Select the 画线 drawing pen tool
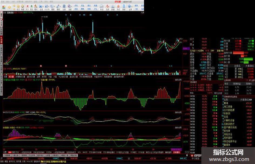This screenshot has width=255, height=164. coord(58,8)
